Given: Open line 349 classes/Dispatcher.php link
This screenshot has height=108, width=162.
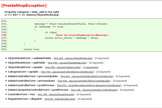Looking at the screenshot, I should 56,94.
